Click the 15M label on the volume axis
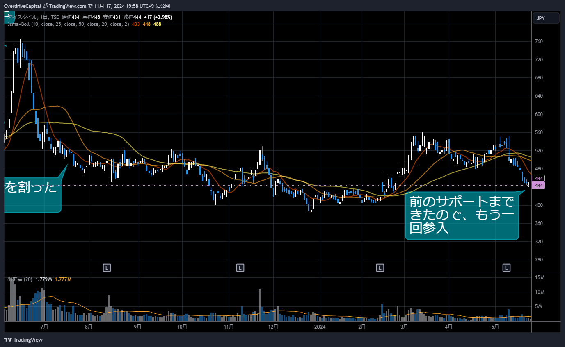The image size is (565, 347). pos(540,277)
